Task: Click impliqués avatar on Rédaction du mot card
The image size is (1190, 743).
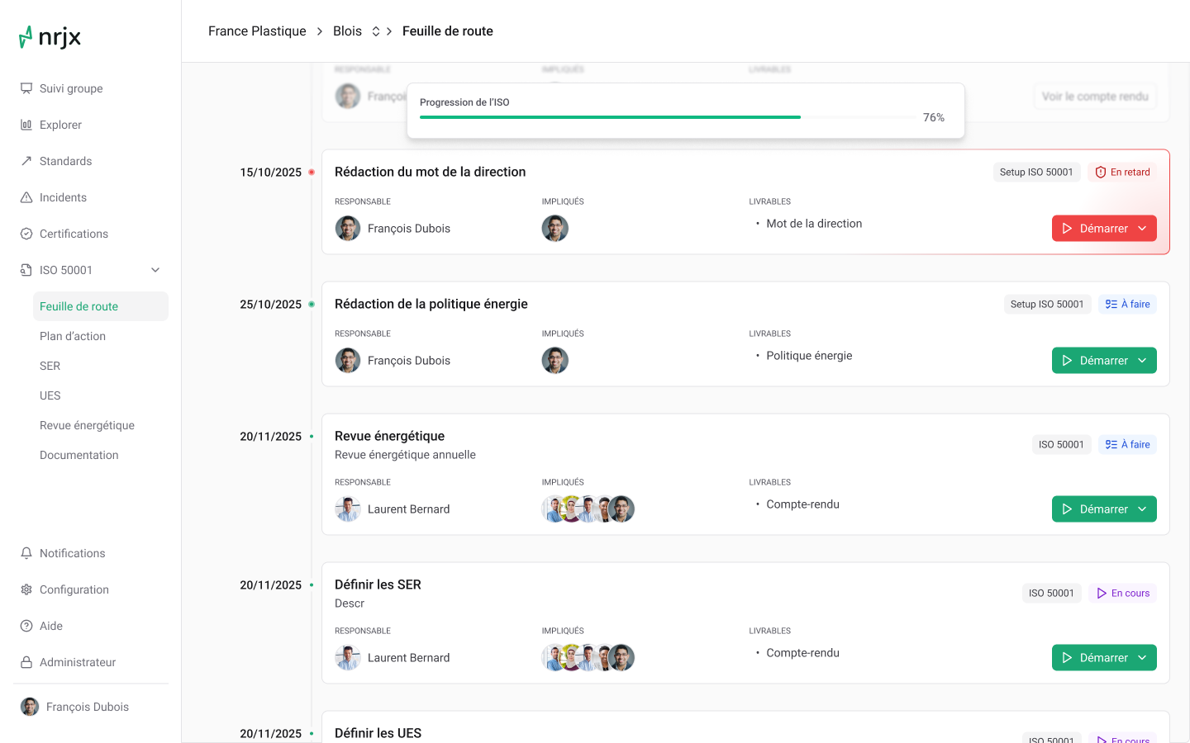Action: [555, 229]
